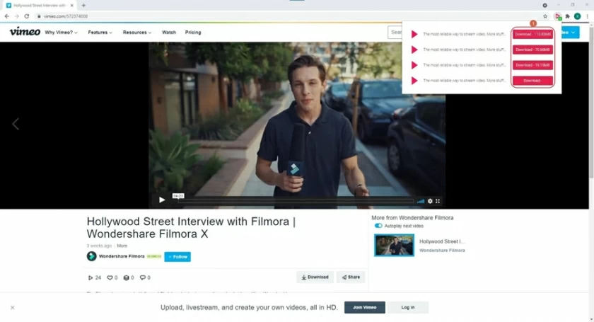Image resolution: width=594 pixels, height=322 pixels.
Task: Go forward in browser history
Action: (17, 16)
